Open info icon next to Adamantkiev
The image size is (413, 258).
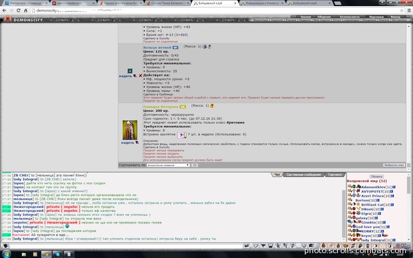tap(394, 187)
